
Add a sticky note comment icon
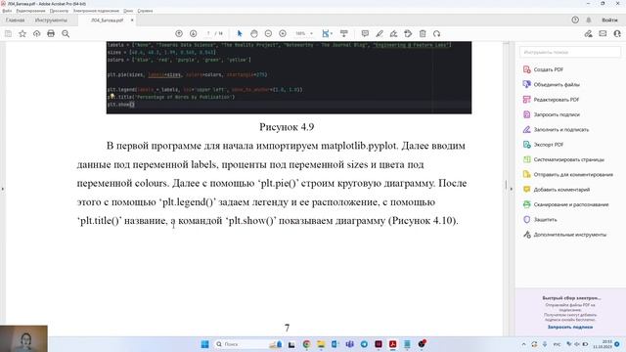(x=365, y=34)
